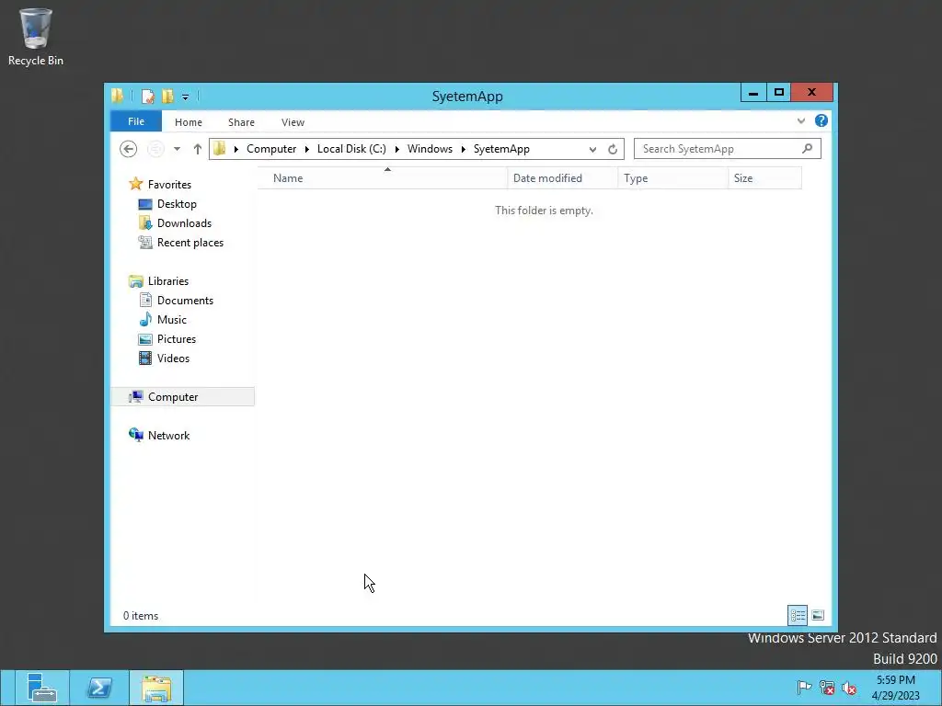Open the address bar previous locations dropdown
Screen dimensions: 942x706
(x=592, y=149)
